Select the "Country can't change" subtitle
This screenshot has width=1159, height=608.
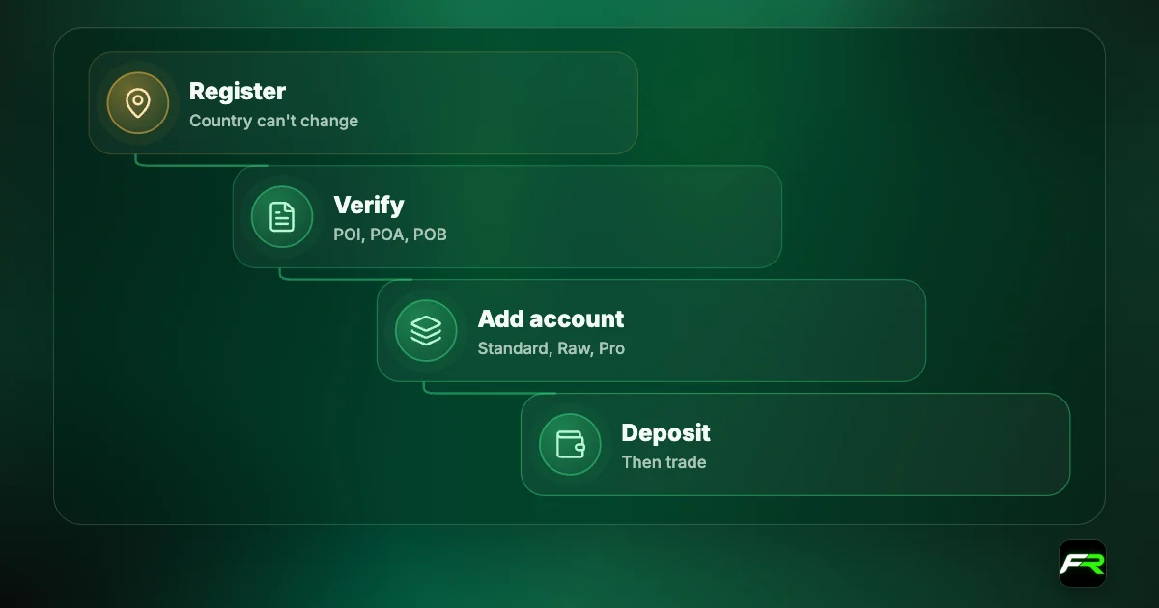[x=273, y=121]
